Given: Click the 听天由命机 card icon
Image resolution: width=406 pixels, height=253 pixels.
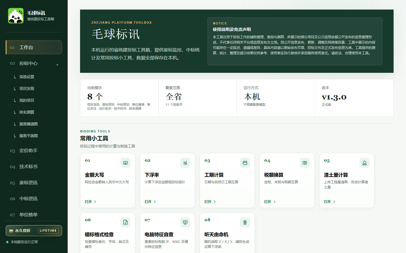Looking at the screenshot, I should (x=245, y=222).
